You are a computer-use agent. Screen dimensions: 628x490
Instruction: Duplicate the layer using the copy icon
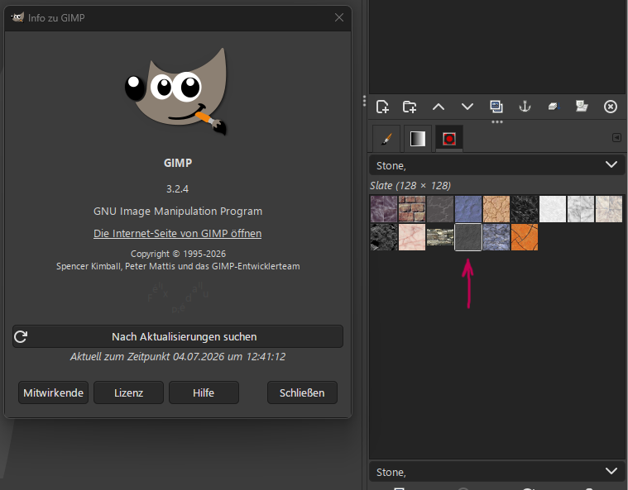[496, 107]
